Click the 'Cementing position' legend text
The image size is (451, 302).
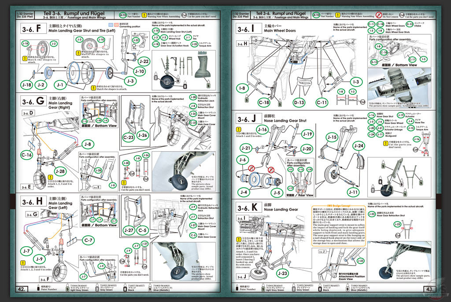[x=130, y=26]
